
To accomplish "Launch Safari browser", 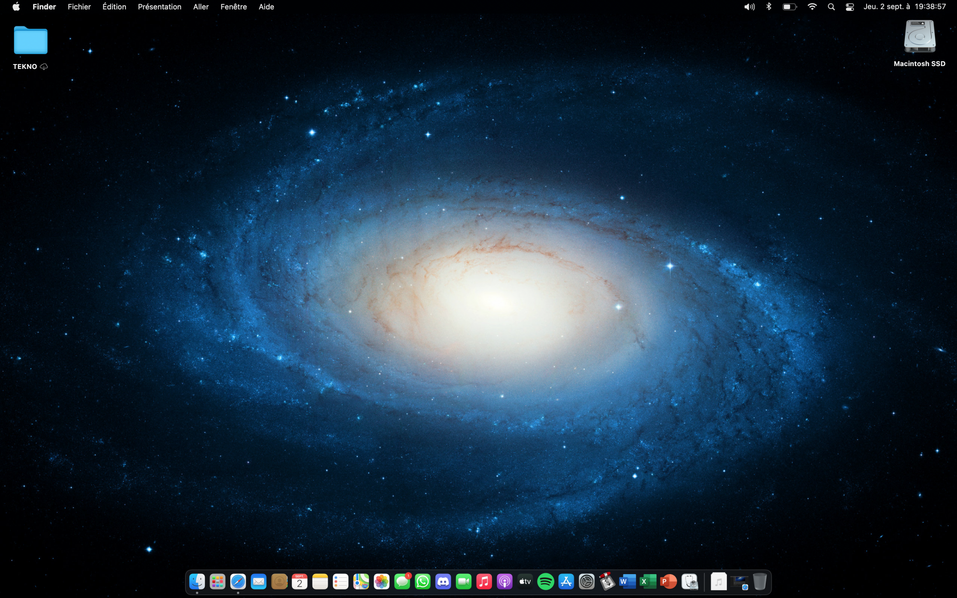I will [237, 581].
